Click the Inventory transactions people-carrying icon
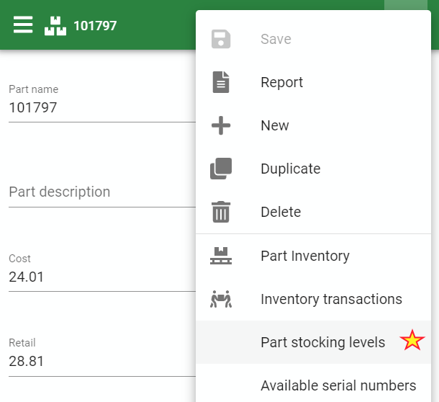Screen dimensions: 439x402 tap(221, 299)
